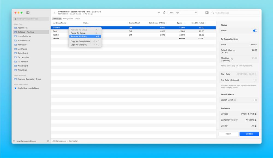Click the Reset button
This screenshot has width=273, height=158.
click(x=229, y=134)
